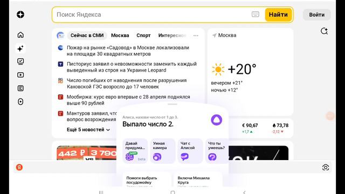Screen dimensions: 345x194
Task: Click the 'Москва' weather location label
Action: [227, 35]
